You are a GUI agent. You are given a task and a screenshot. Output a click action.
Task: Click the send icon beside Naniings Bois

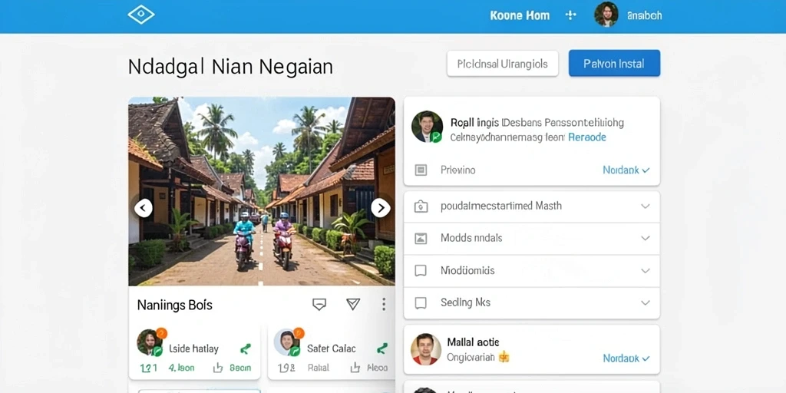click(353, 304)
